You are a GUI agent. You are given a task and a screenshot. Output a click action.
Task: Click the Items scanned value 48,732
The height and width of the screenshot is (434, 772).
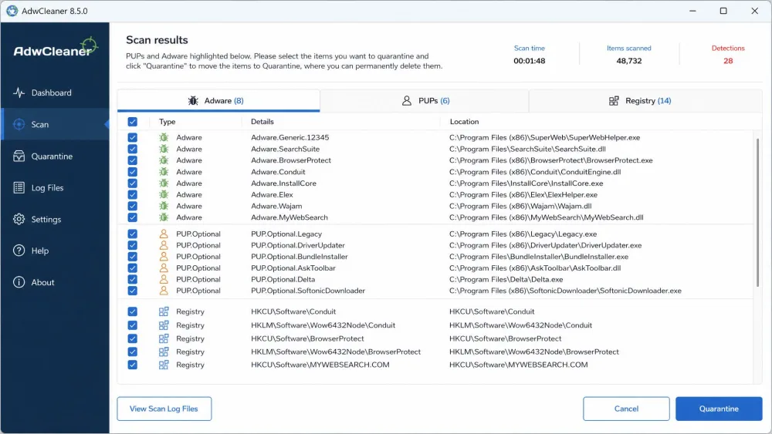coord(628,61)
